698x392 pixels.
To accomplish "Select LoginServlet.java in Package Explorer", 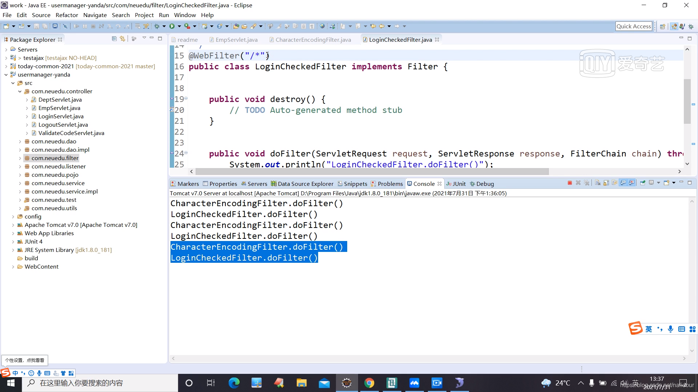I will point(61,116).
